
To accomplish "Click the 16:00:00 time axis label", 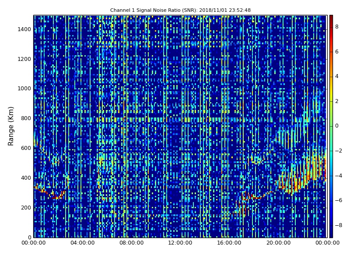I will click(229, 243).
